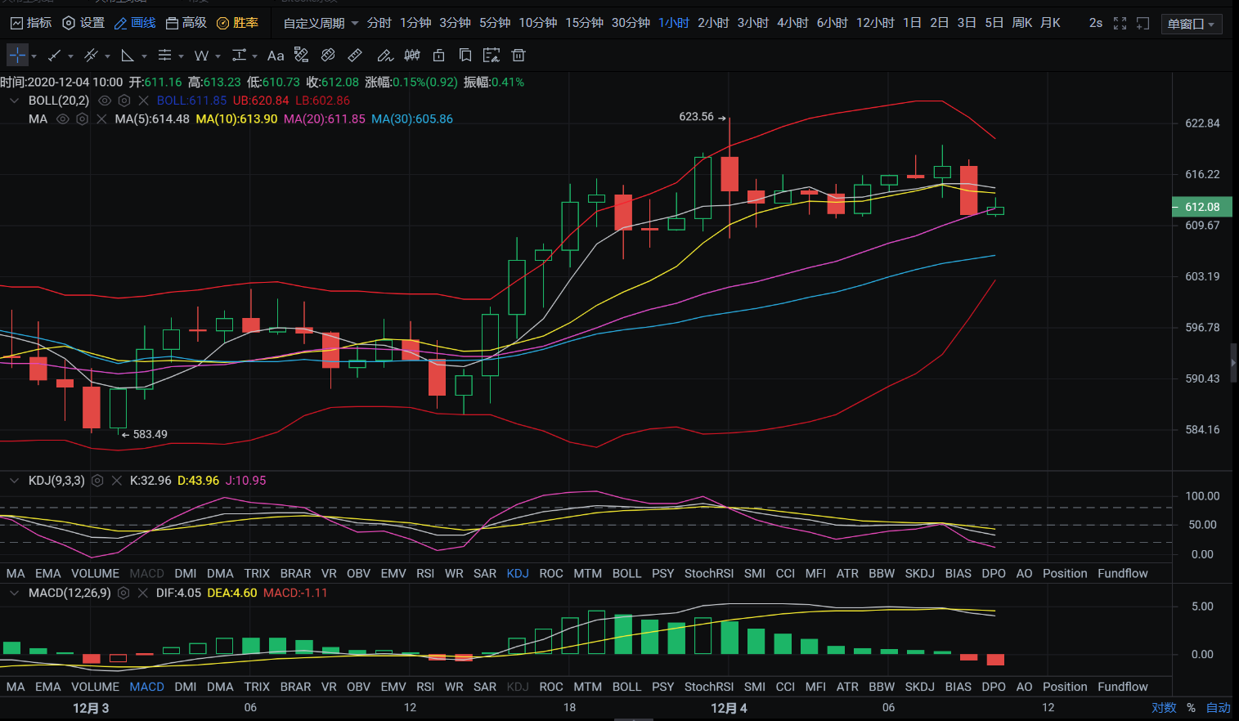Image resolution: width=1239 pixels, height=721 pixels.
Task: Open the 单窗口 window layout dropdown
Action: click(1191, 24)
